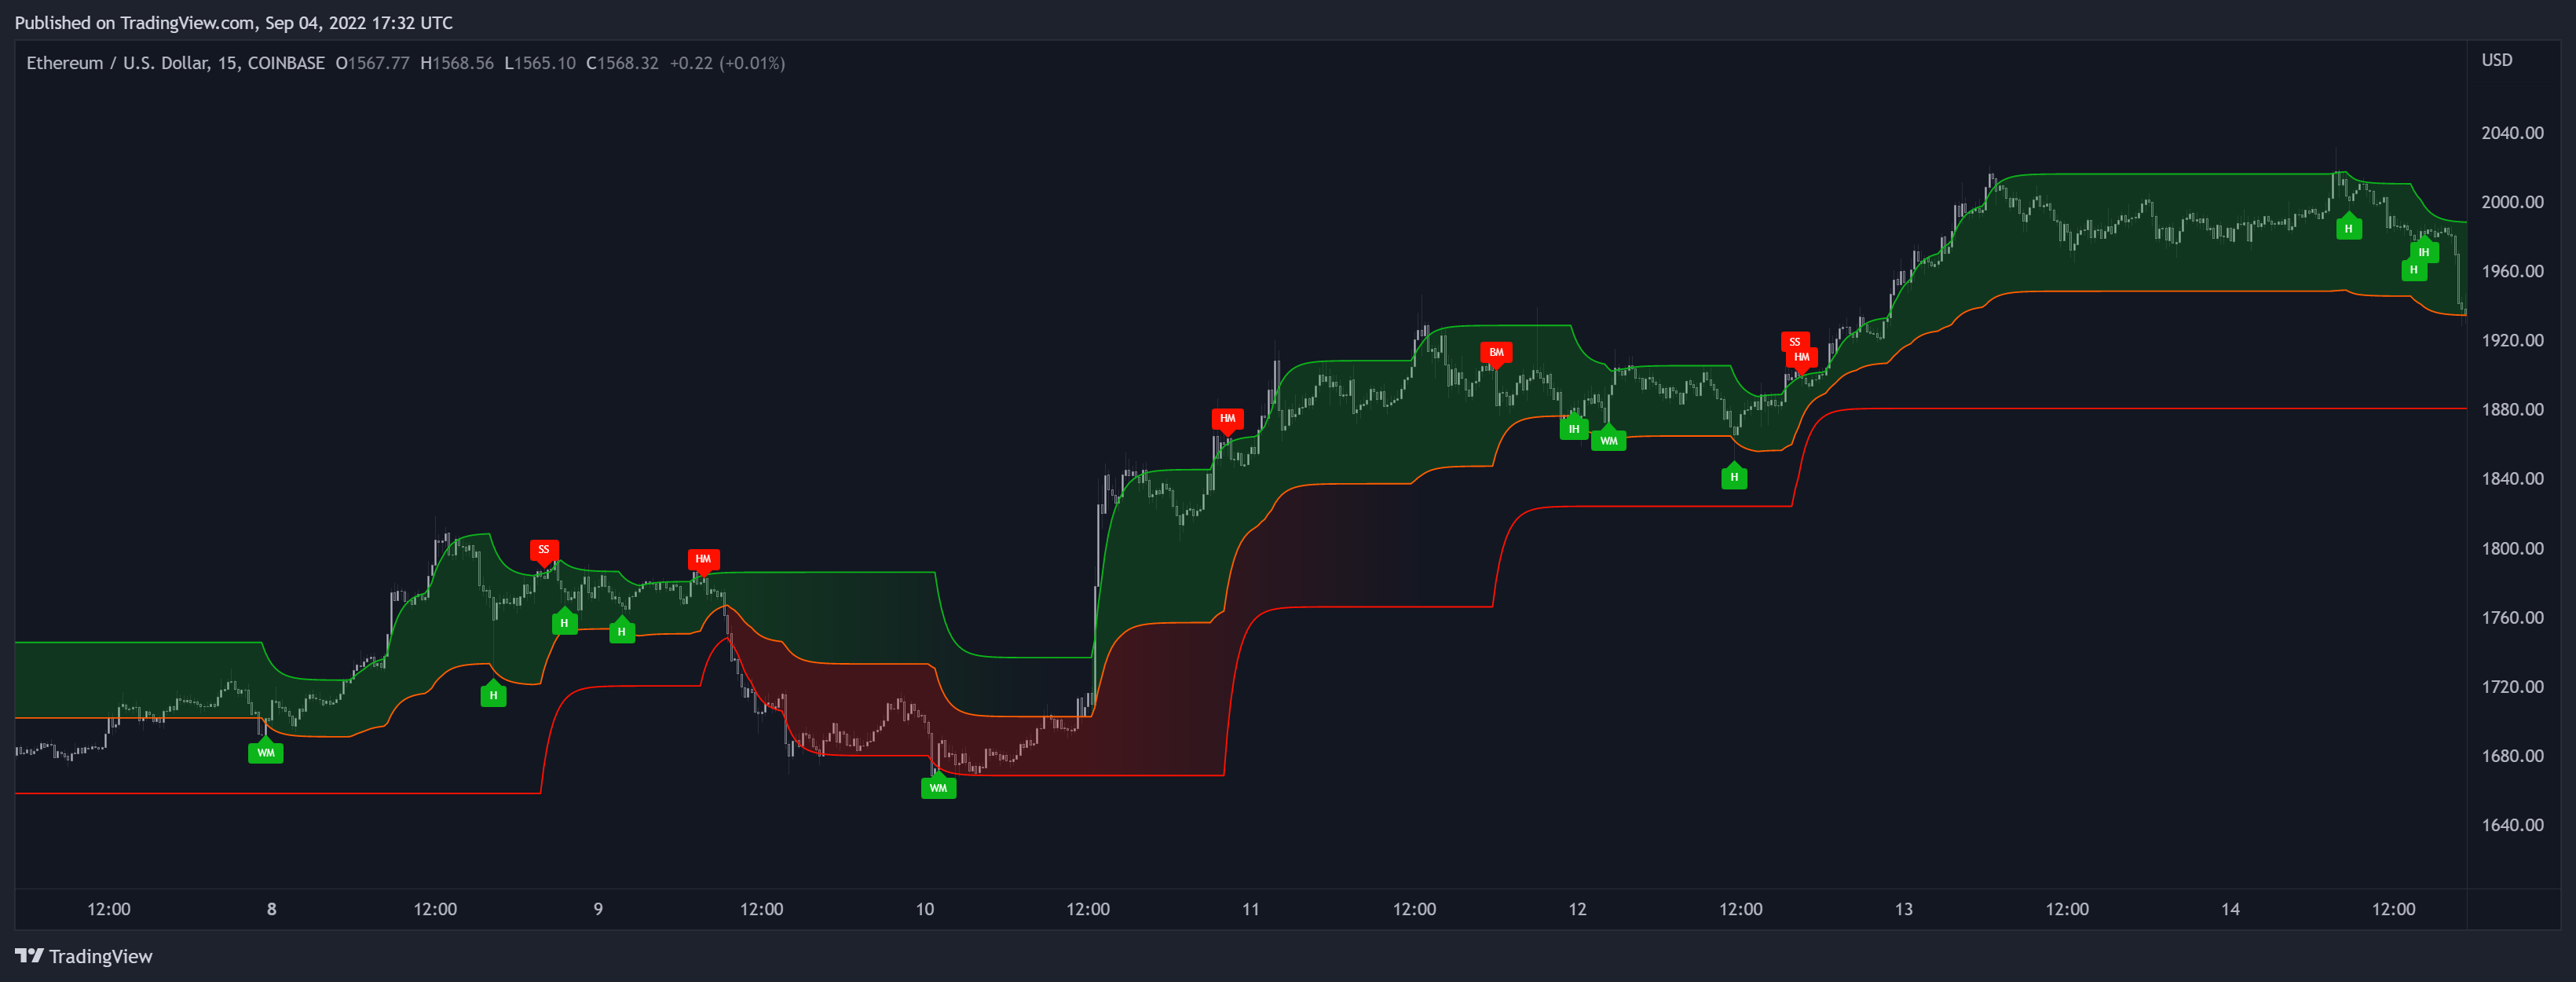Click the 1920.00 price axis label
This screenshot has width=2576, height=982.
pos(2512,340)
